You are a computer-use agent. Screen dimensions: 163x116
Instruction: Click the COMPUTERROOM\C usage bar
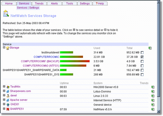click(72, 57)
